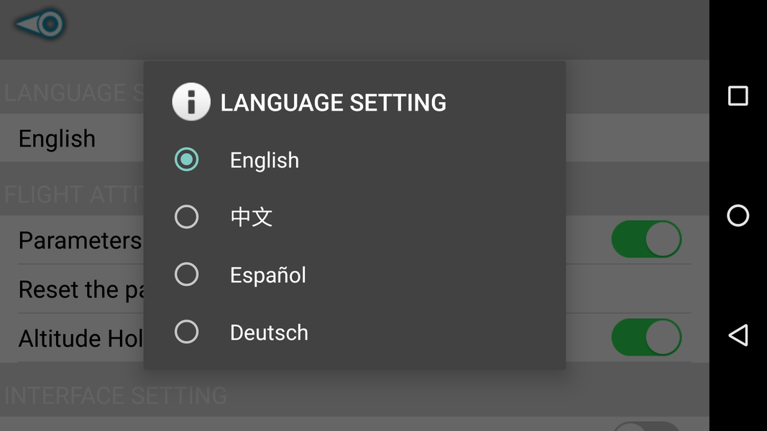Toggle the partially visible interface setting switch
767x431 pixels.
pyautogui.click(x=646, y=426)
